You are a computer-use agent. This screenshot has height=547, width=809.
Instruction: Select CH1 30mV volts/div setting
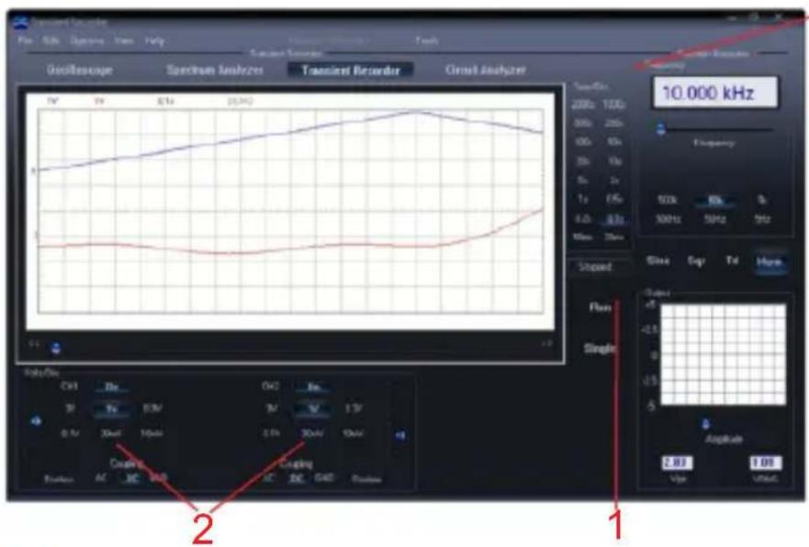(111, 433)
